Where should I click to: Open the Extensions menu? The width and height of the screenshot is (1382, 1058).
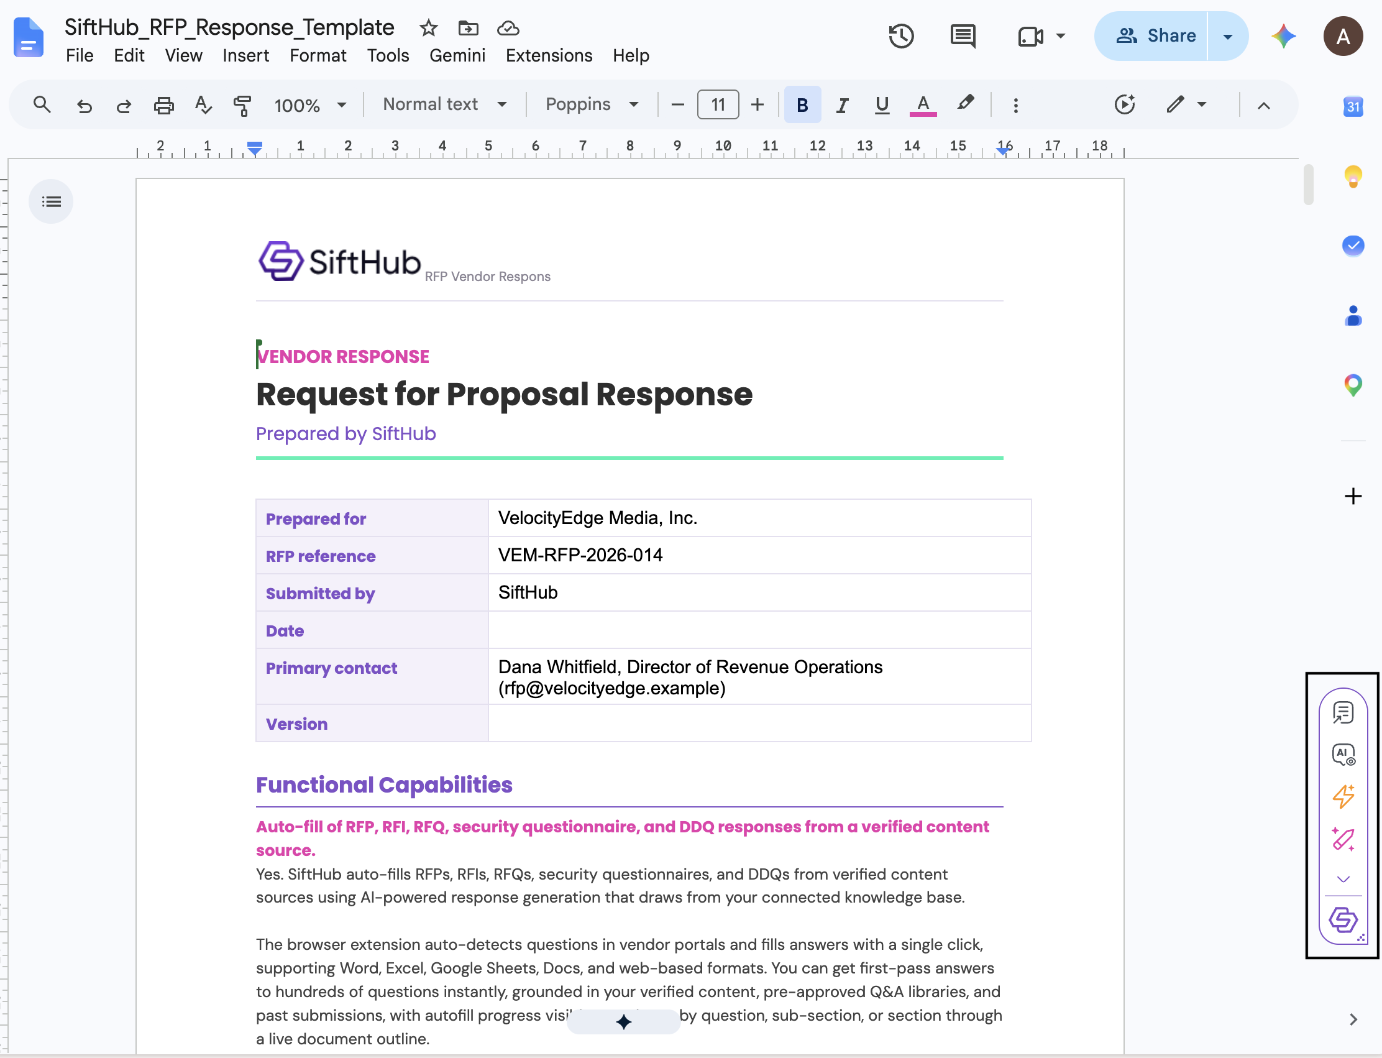549,55
